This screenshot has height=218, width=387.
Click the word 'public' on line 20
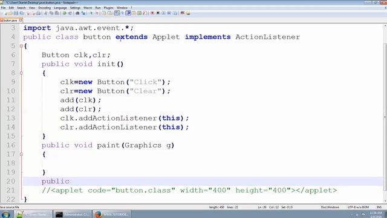(x=56, y=181)
